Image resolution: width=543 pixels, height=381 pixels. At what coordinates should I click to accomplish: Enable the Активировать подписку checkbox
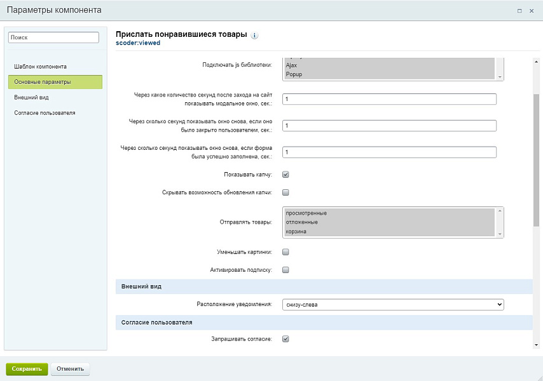pyautogui.click(x=285, y=270)
